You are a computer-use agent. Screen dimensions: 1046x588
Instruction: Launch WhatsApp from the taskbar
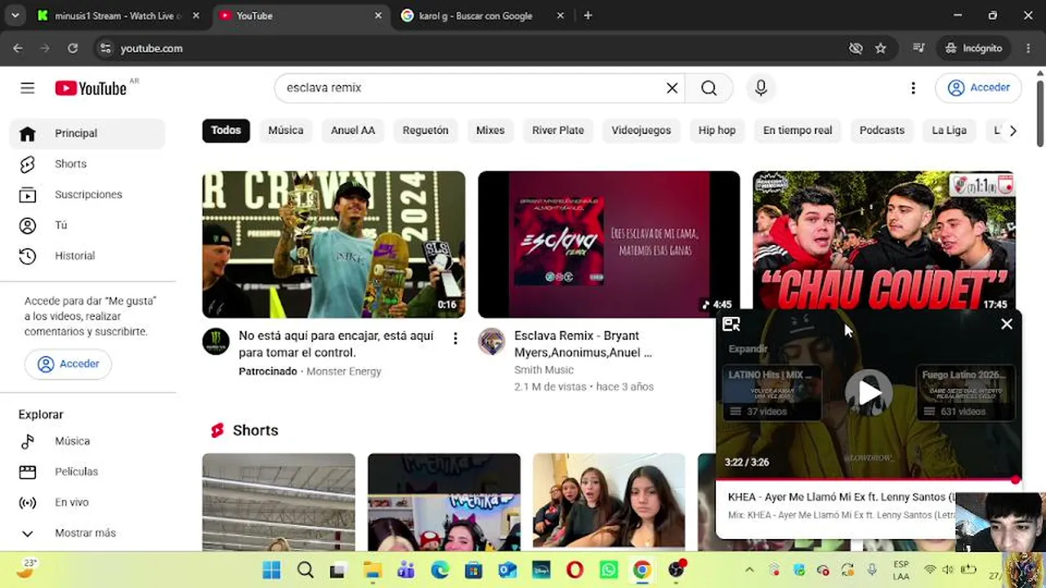tap(608, 570)
